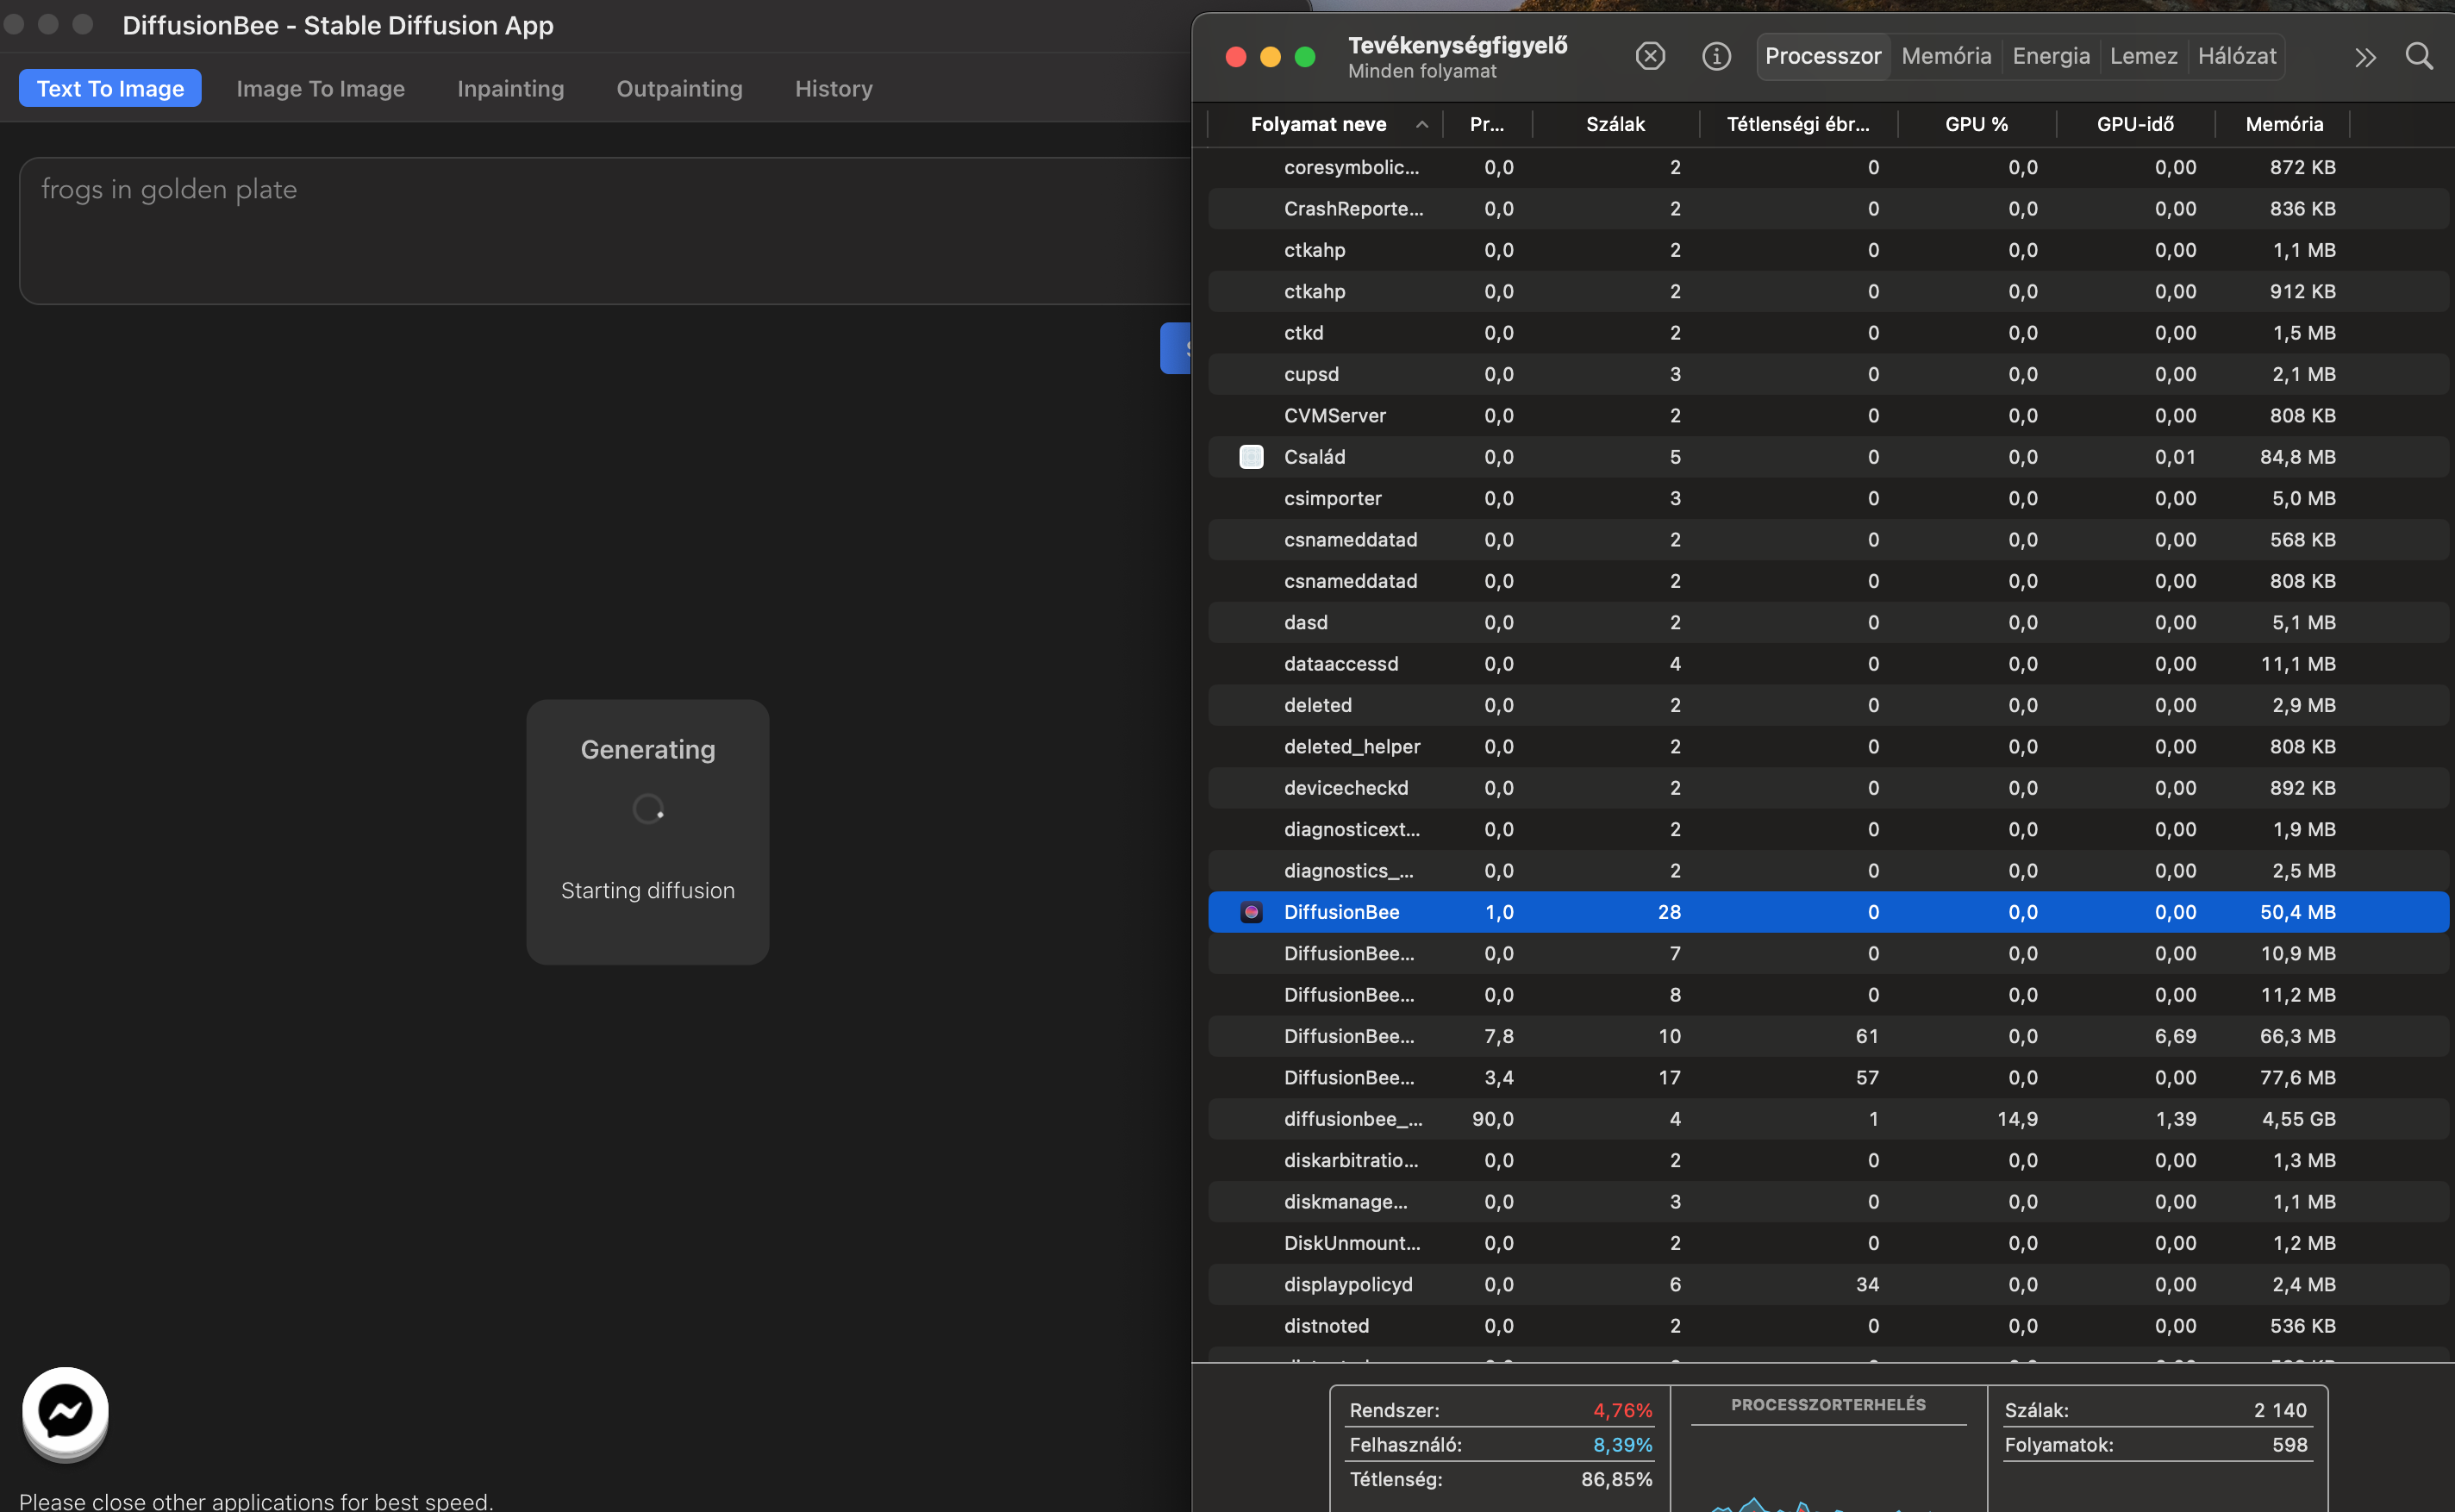This screenshot has height=1512, width=2455.
Task: Open the process info (i) icon
Action: (1716, 56)
